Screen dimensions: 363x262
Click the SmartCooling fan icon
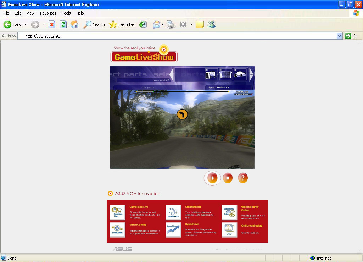point(118,230)
